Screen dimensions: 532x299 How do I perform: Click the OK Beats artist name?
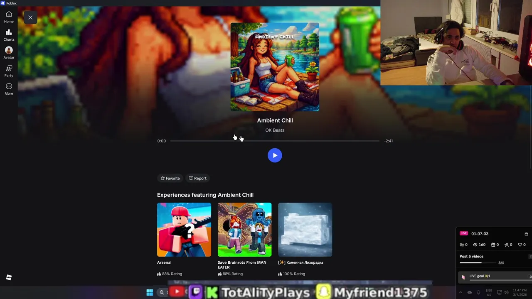(x=275, y=130)
